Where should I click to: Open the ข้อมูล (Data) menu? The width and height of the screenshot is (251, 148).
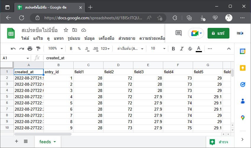pyautogui.click(x=89, y=38)
